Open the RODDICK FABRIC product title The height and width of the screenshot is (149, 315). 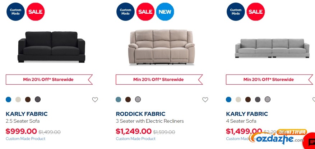[141, 114]
